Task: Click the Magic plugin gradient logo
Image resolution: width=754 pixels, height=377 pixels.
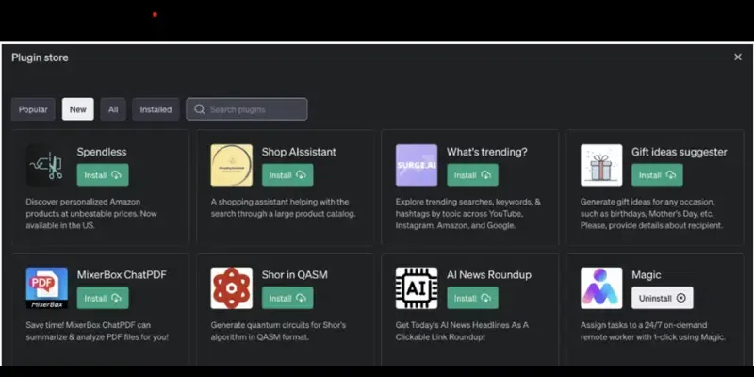Action: (x=600, y=288)
